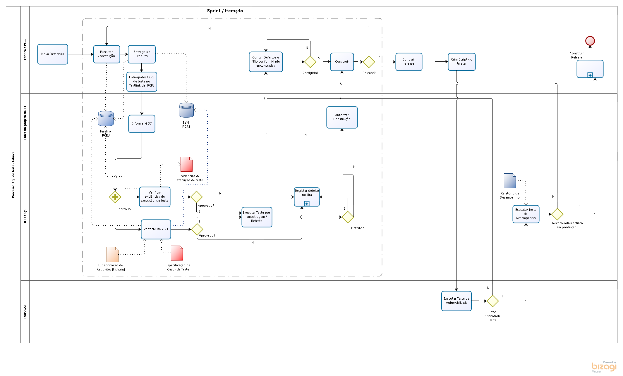623x376 pixels.
Task: Expand the Registar defeito no Jira subprocess
Action: tap(307, 203)
